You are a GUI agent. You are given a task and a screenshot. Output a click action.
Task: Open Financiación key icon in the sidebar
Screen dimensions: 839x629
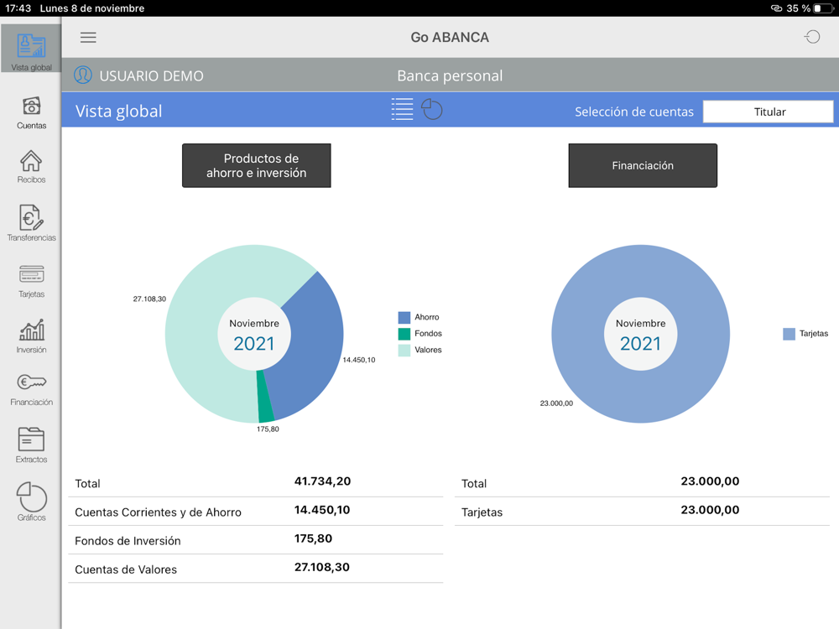click(x=31, y=389)
